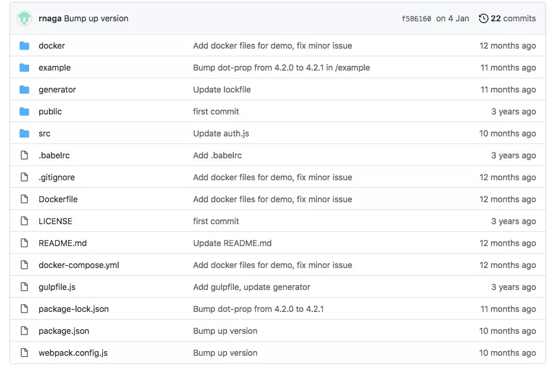Open the LICENSE file
The image size is (552, 373).
pos(56,221)
